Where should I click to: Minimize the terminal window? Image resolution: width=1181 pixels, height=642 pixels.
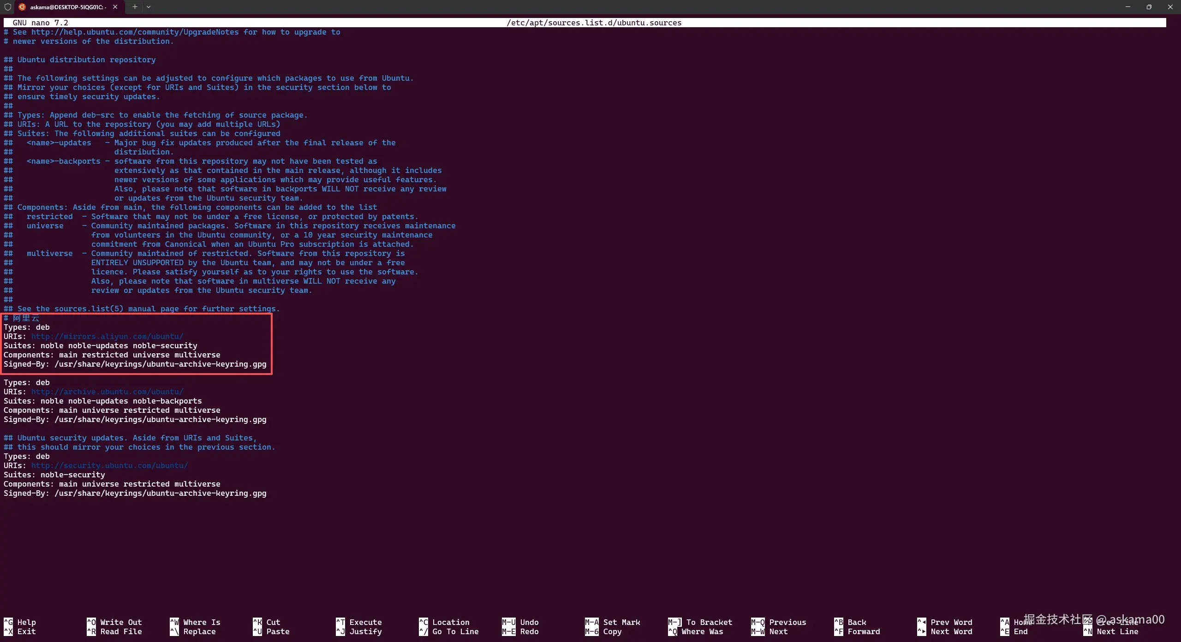pyautogui.click(x=1128, y=7)
